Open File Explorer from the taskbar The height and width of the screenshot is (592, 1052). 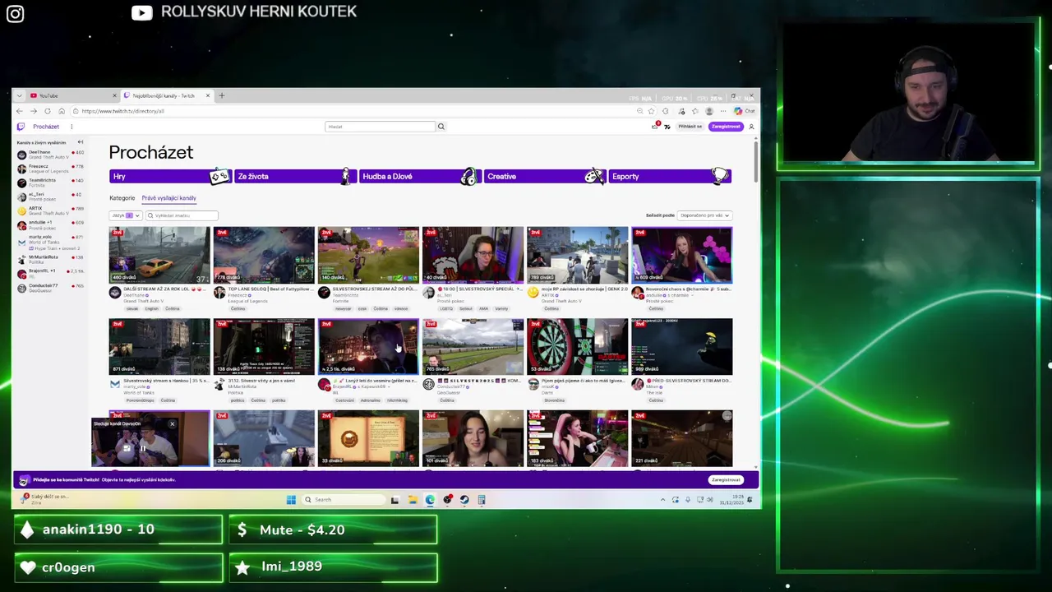(413, 499)
